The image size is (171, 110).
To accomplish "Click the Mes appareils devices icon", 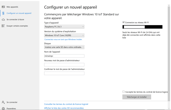I will [3, 7].
